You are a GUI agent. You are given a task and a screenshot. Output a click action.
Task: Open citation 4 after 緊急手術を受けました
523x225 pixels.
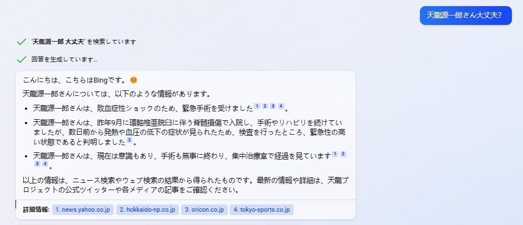[281, 106]
